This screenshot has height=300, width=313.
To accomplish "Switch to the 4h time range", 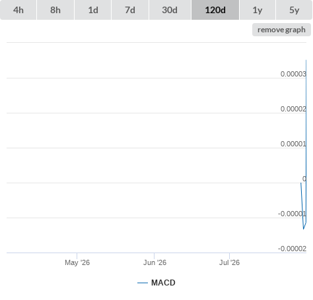I will tap(18, 10).
